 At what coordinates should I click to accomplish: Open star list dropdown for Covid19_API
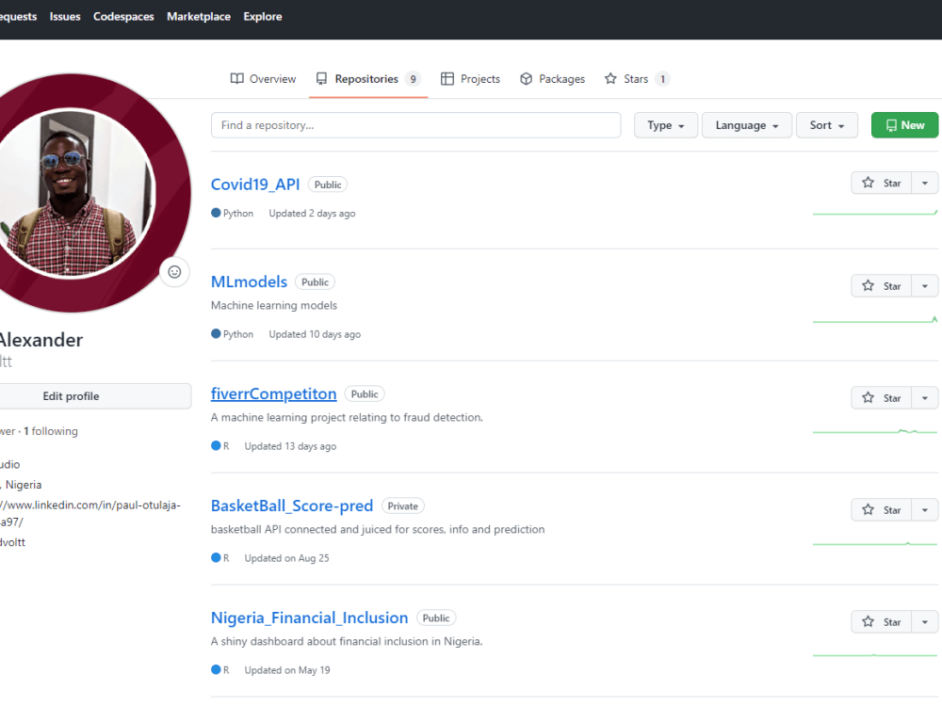click(925, 184)
